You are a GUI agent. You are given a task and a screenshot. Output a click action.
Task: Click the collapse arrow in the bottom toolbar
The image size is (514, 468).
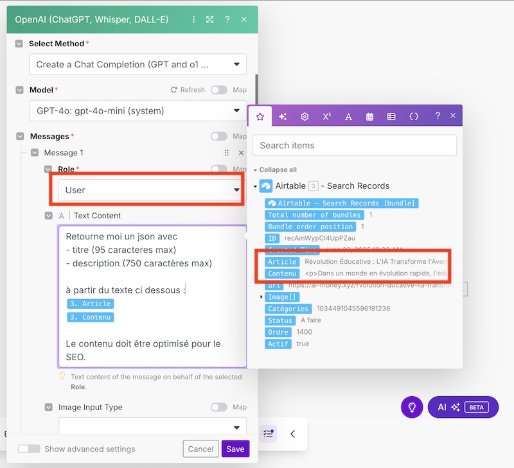coord(293,434)
